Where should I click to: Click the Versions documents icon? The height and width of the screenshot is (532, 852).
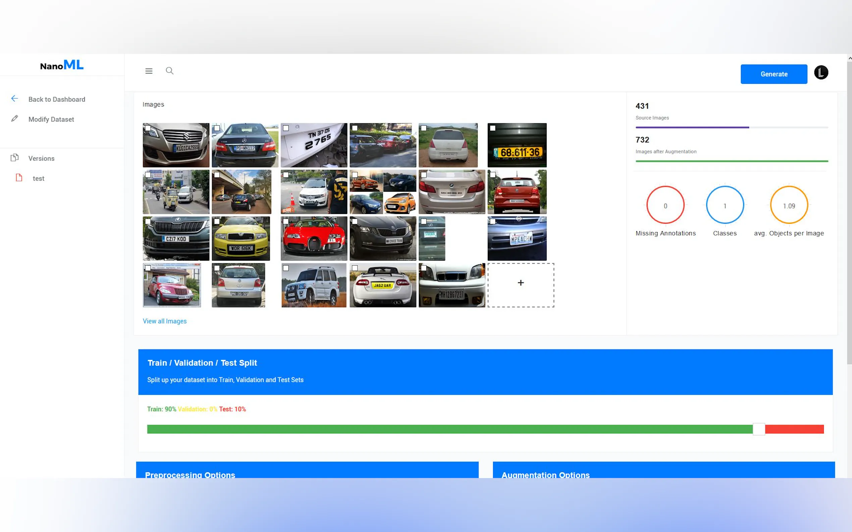14,158
